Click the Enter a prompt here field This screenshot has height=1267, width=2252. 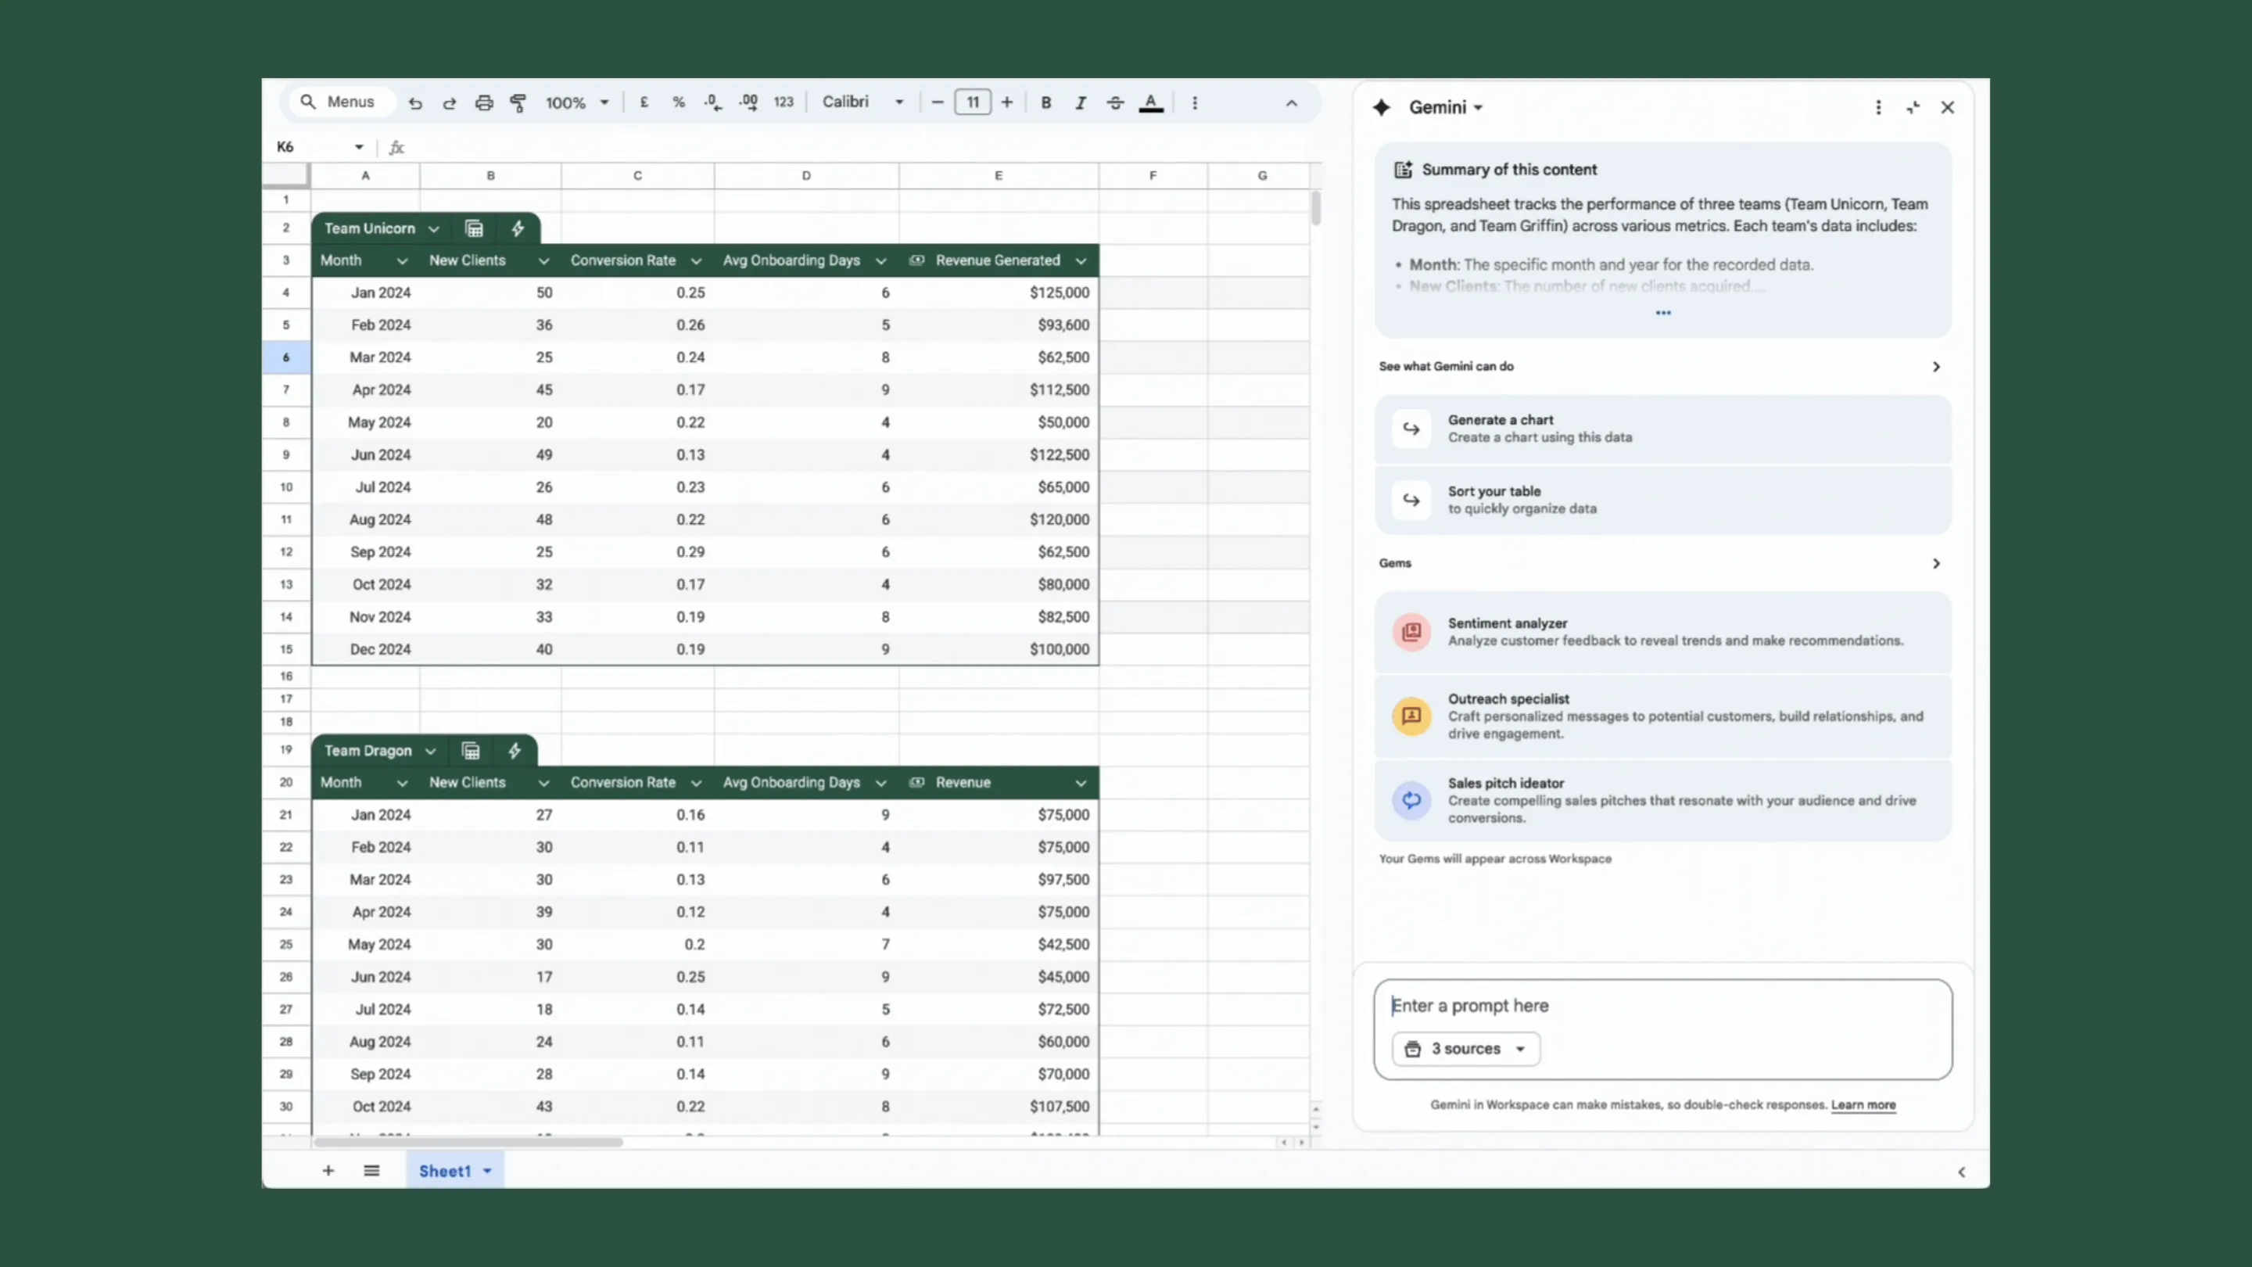click(x=1661, y=1006)
